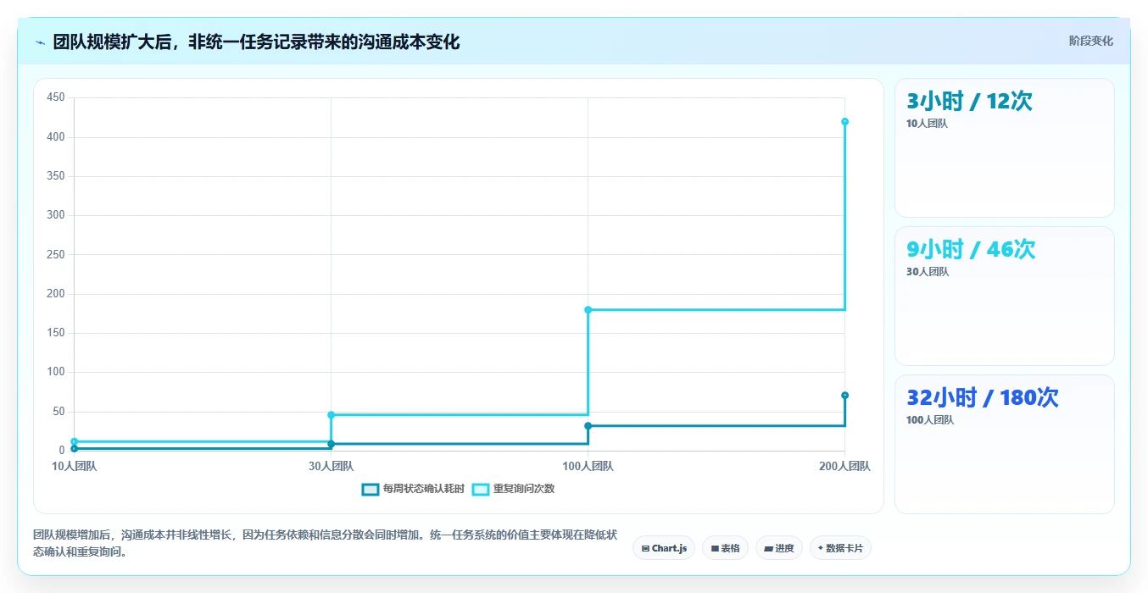The image size is (1148, 593).
Task: Click the 重复询问次数 legend color box
Action: point(481,489)
